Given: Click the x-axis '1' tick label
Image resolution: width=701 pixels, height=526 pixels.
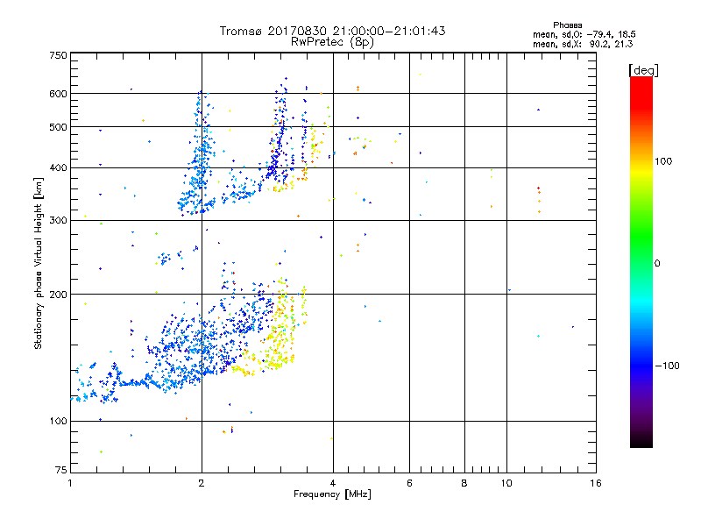Looking at the screenshot, I should (70, 483).
